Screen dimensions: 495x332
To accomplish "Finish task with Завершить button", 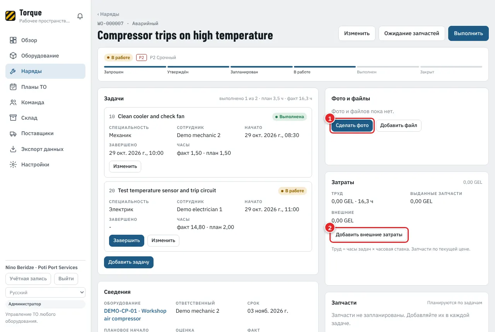I will (126, 241).
